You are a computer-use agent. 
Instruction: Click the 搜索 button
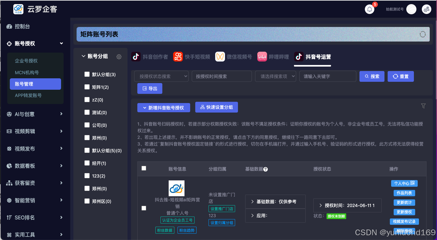[x=372, y=76]
